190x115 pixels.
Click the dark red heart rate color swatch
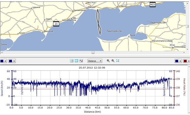click(x=185, y=61)
